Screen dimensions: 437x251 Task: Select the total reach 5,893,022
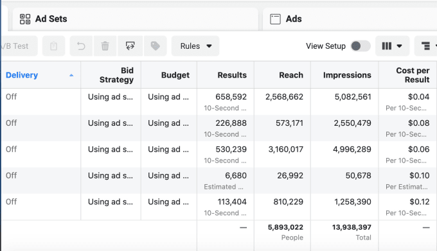point(285,227)
